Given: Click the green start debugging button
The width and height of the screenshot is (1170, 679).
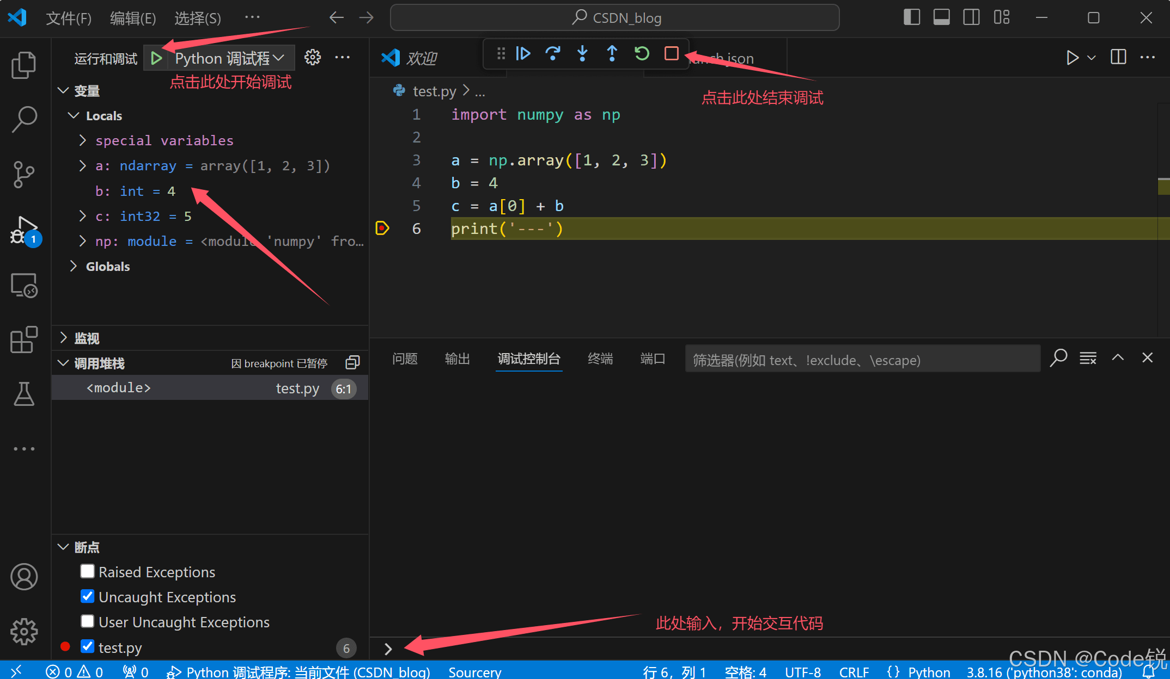Looking at the screenshot, I should pos(156,58).
